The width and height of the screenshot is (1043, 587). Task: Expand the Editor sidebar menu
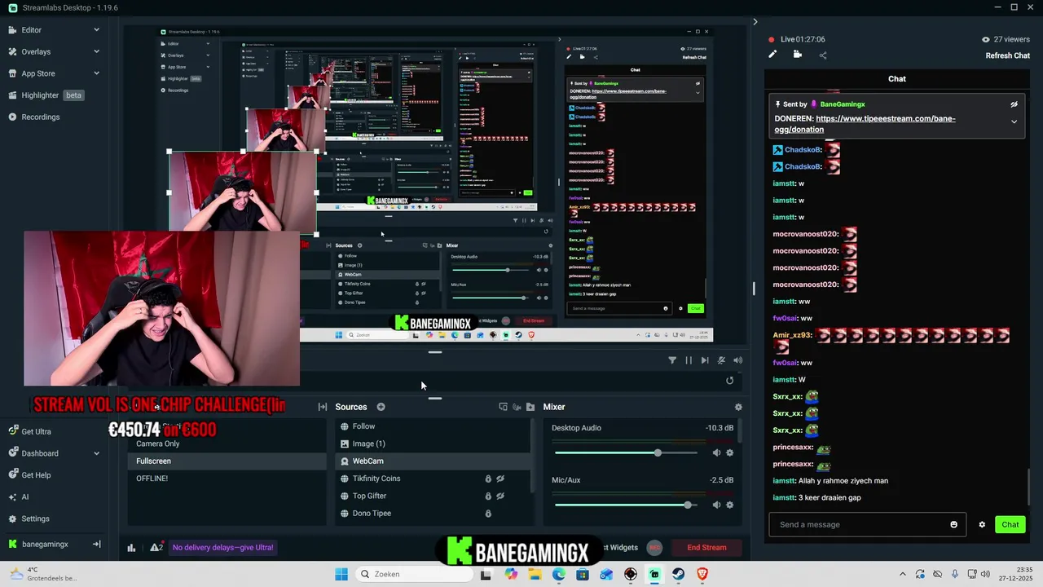coord(96,30)
